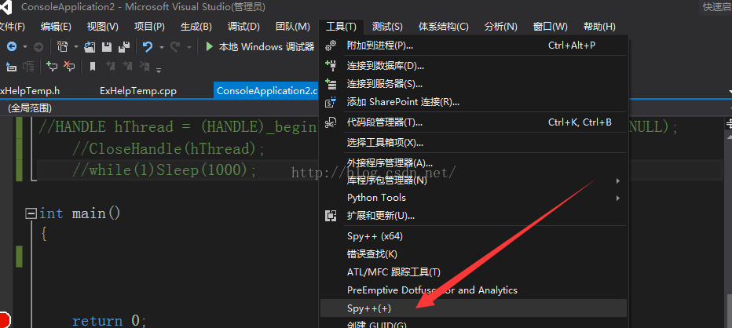The image size is (732, 328).
Task: Open the 文件(F) menu
Action: pos(12,27)
